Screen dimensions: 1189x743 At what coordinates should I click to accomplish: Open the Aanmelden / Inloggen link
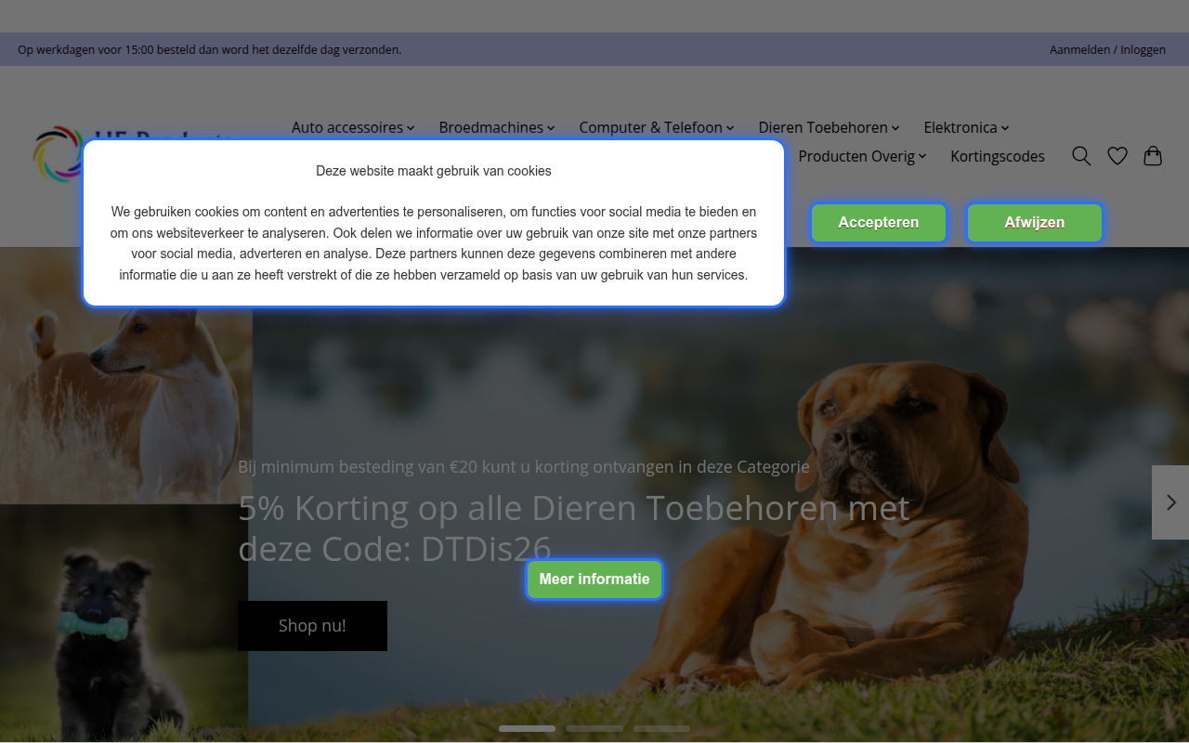pyautogui.click(x=1107, y=49)
